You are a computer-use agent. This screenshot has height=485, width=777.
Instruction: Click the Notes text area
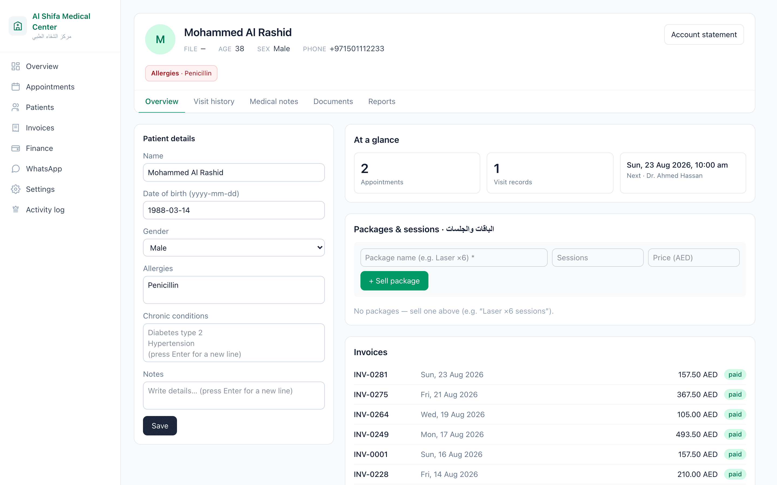pos(234,396)
